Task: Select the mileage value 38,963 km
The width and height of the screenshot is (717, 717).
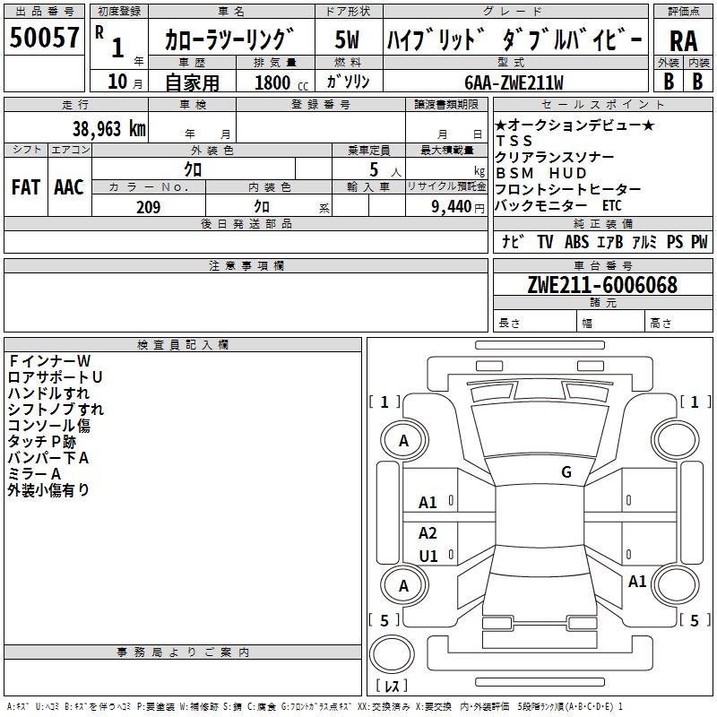Action: coord(109,128)
